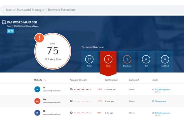The height and width of the screenshot is (134, 184).
Task: Click the dark blue Fb site avatar
Action: point(37,113)
